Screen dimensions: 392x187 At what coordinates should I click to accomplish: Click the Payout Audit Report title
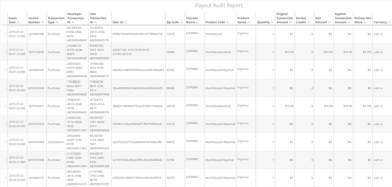click(x=219, y=5)
